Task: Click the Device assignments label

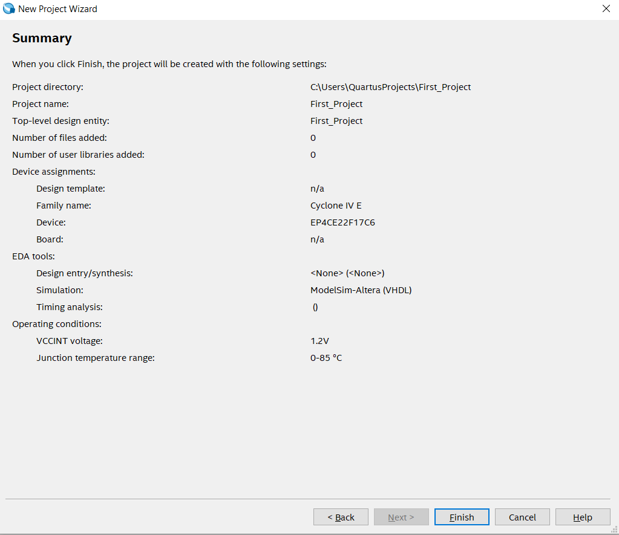Action: tap(54, 172)
